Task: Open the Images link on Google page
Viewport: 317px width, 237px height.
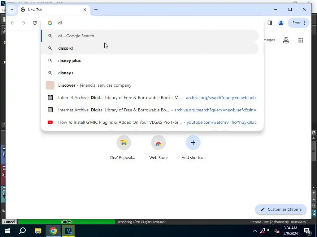Action: pyautogui.click(x=269, y=40)
